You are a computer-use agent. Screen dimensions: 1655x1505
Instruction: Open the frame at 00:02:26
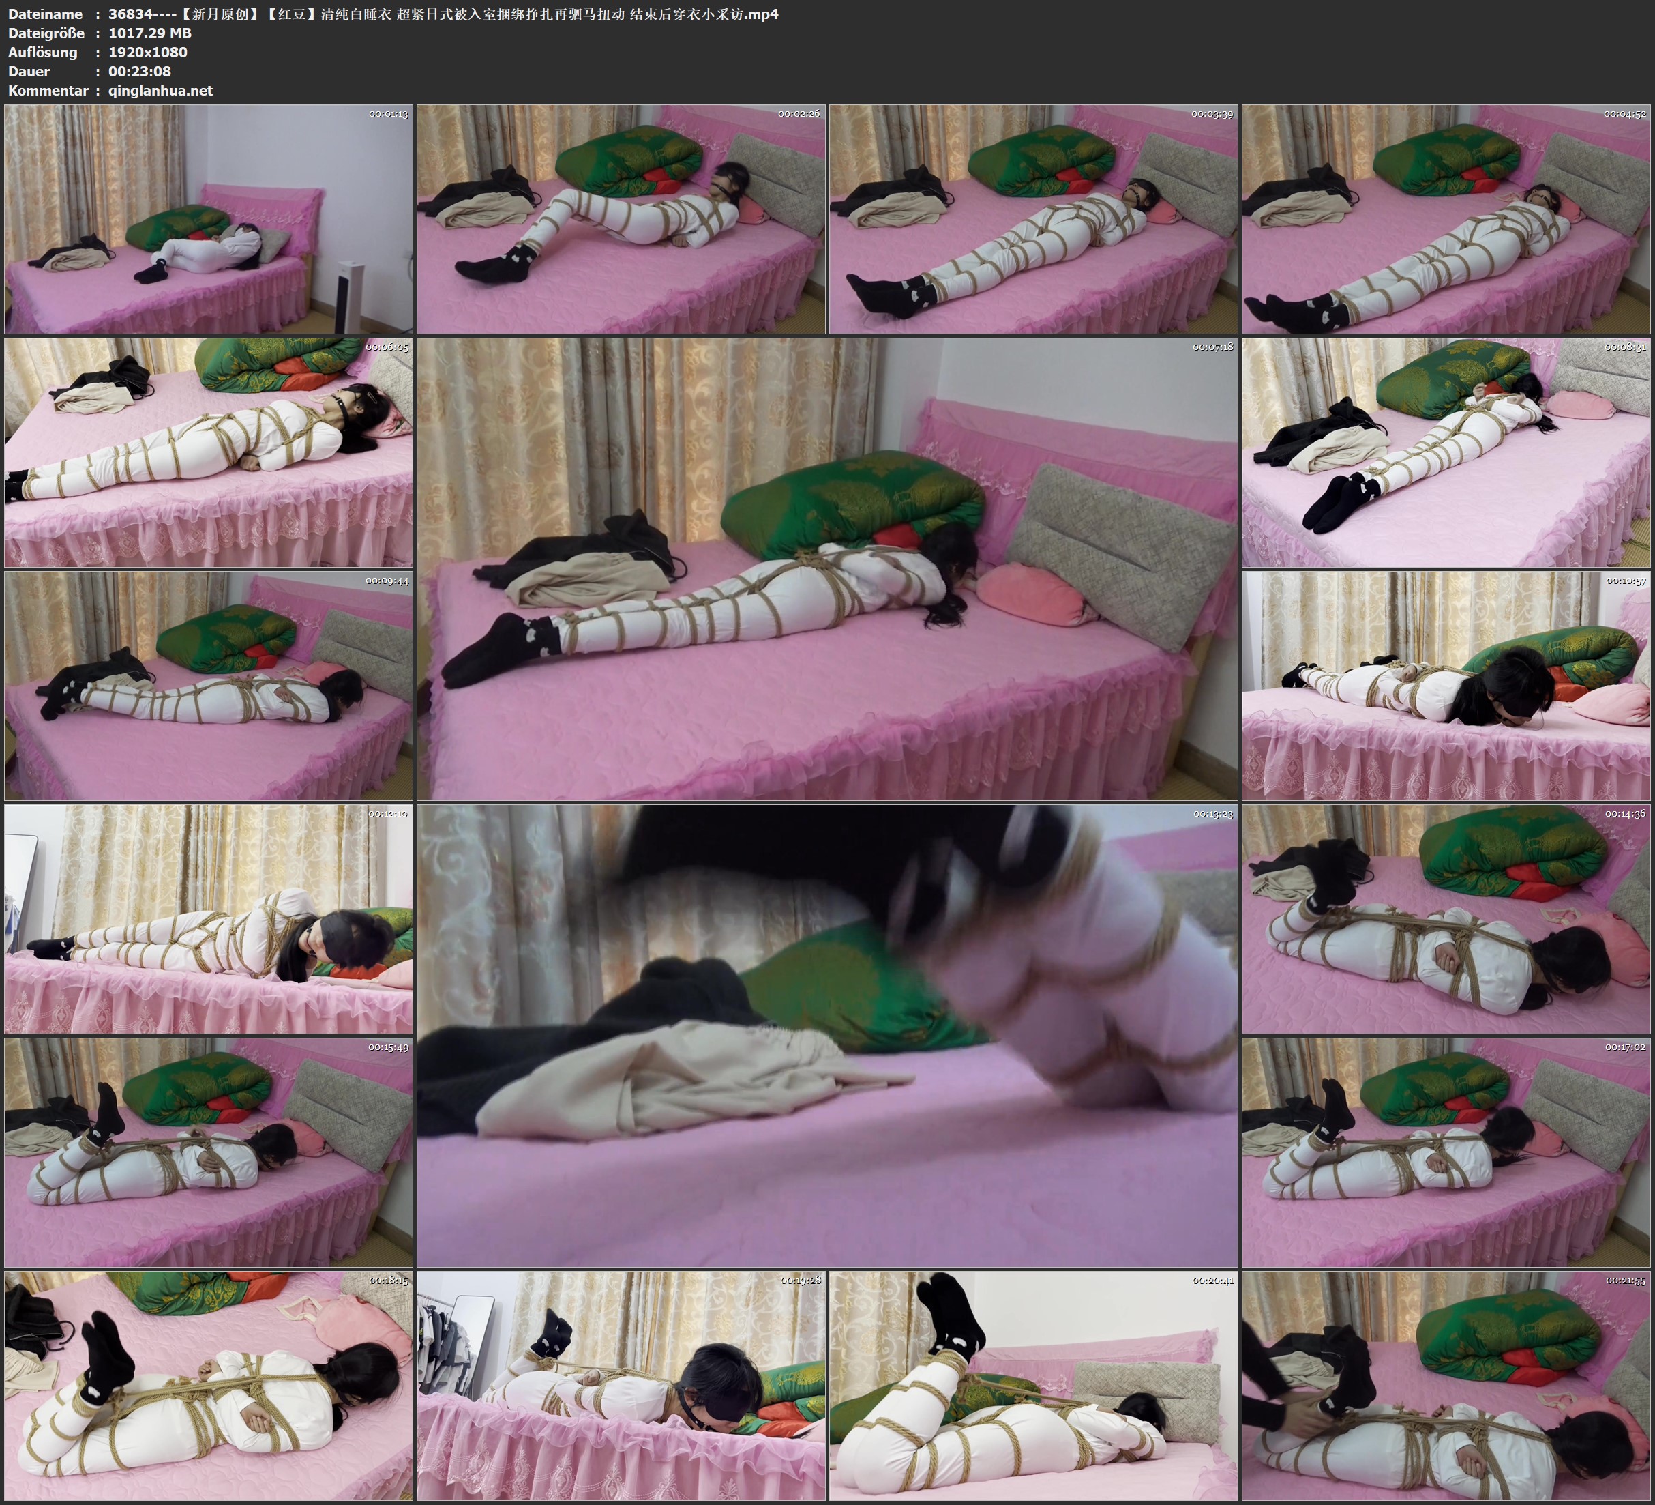(x=621, y=220)
